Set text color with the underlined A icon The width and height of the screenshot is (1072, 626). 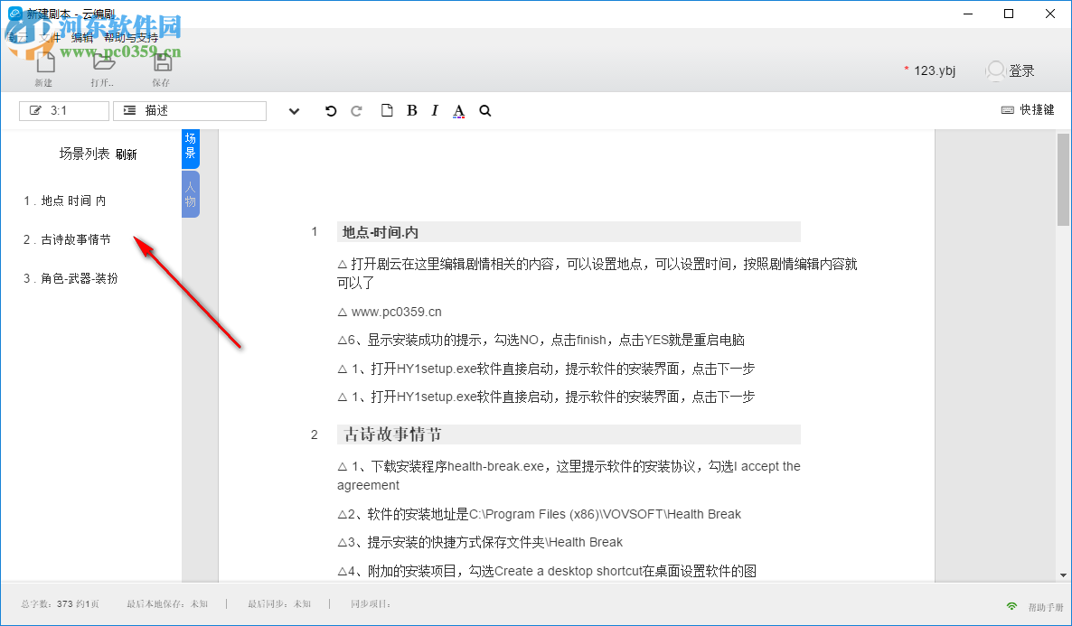pos(458,110)
